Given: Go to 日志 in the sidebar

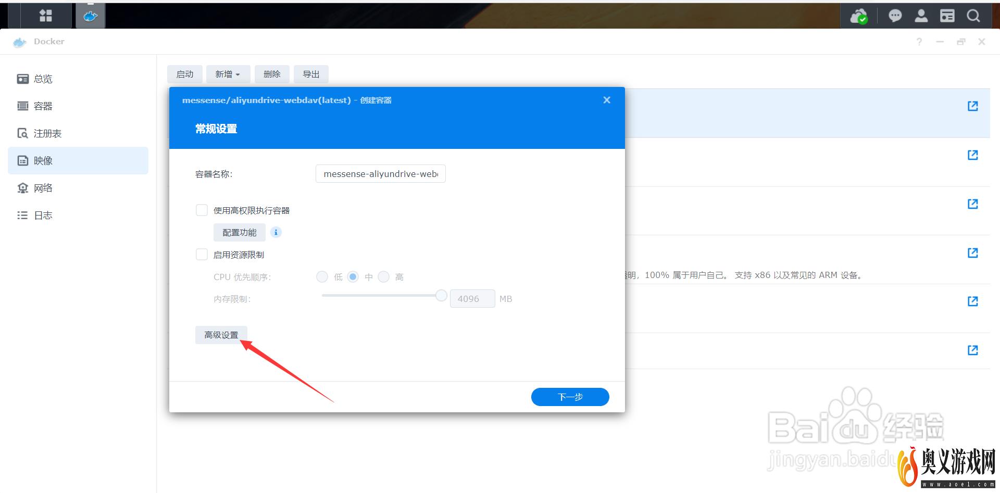Looking at the screenshot, I should click(78, 215).
